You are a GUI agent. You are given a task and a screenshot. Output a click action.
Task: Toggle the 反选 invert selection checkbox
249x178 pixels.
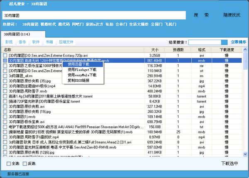point(24,163)
